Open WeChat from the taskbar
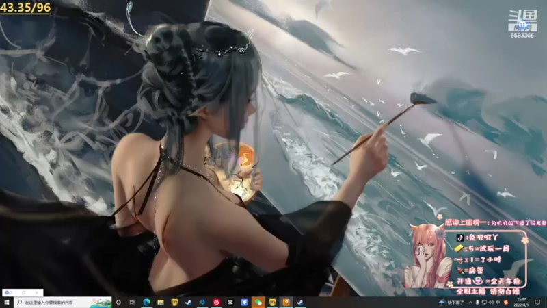Image resolution: width=547 pixels, height=308 pixels. click(258, 303)
